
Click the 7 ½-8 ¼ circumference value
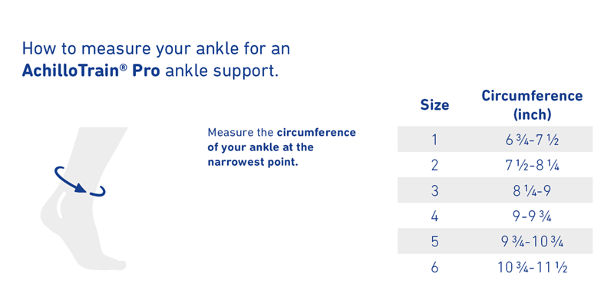pyautogui.click(x=532, y=165)
